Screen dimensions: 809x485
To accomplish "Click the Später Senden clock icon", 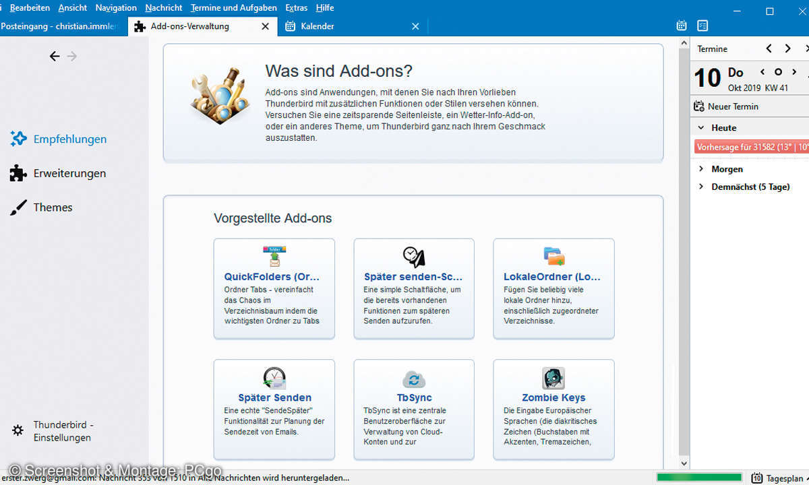I will (x=274, y=378).
